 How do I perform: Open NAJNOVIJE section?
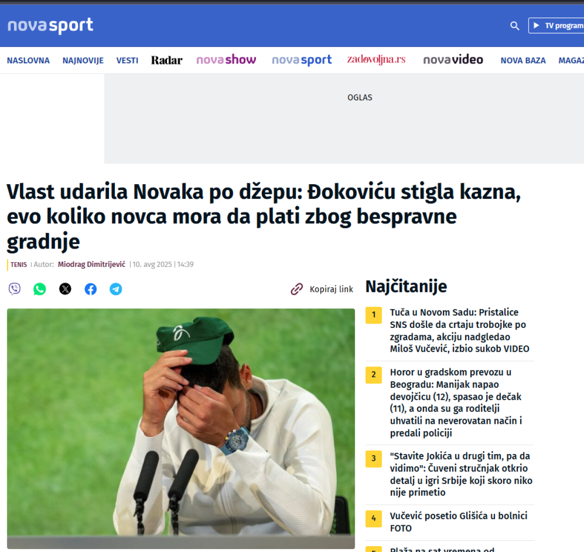[x=83, y=60]
